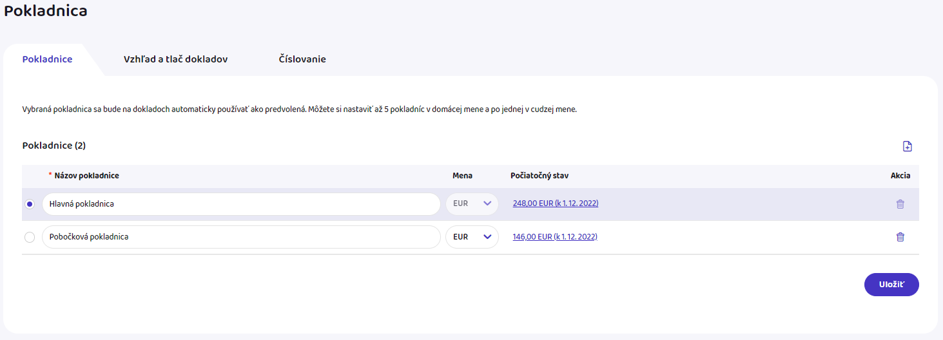943x340 pixels.
Task: Select Hlavná pokladnica as default register
Action: click(30, 204)
